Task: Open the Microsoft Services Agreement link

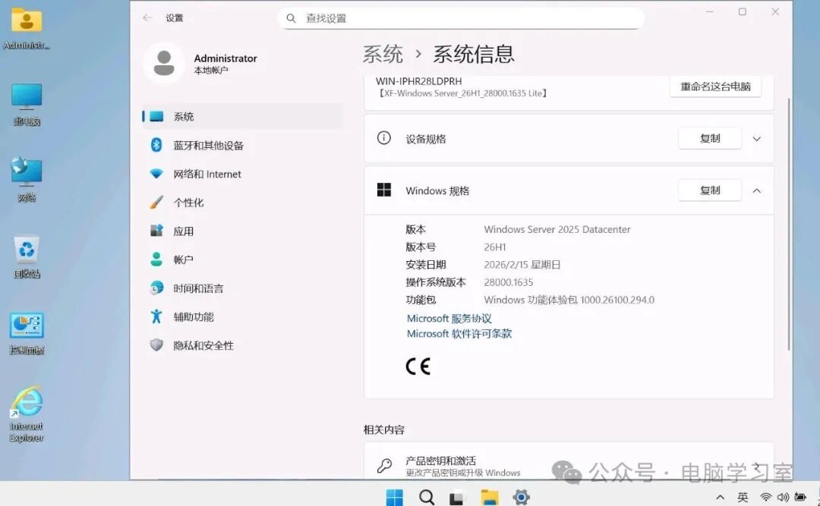Action: pyautogui.click(x=449, y=319)
